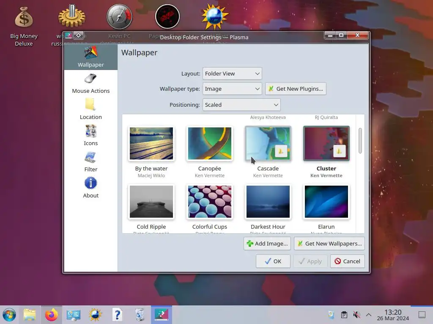The height and width of the screenshot is (324, 433).
Task: Click the Apply button
Action: (x=310, y=261)
